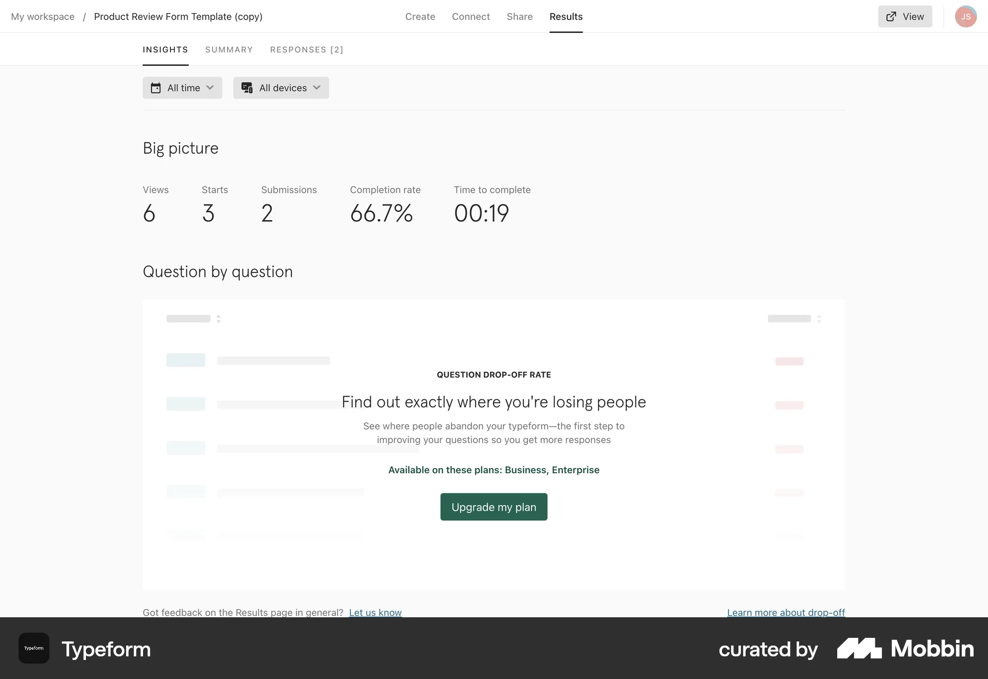This screenshot has height=679, width=988.
Task: Expand the All devices dropdown chevron
Action: (316, 88)
